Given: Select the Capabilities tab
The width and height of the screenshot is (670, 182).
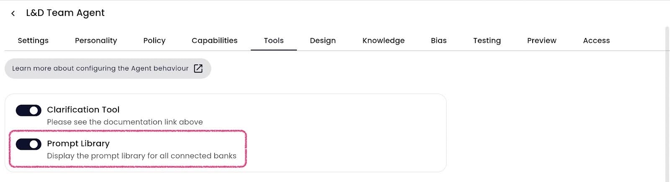Looking at the screenshot, I should click(214, 40).
